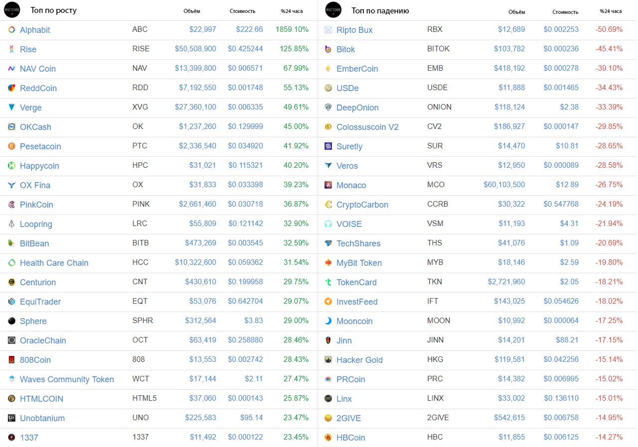The height and width of the screenshot is (447, 638).
Task: Select the ONION ticker symbol
Action: click(x=440, y=107)
